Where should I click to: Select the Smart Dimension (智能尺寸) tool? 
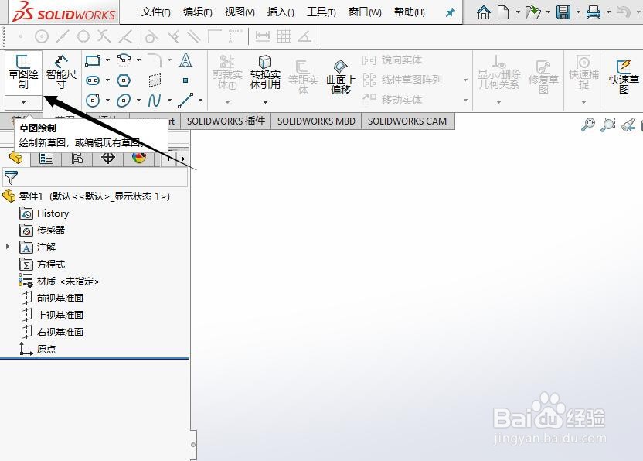[61, 73]
